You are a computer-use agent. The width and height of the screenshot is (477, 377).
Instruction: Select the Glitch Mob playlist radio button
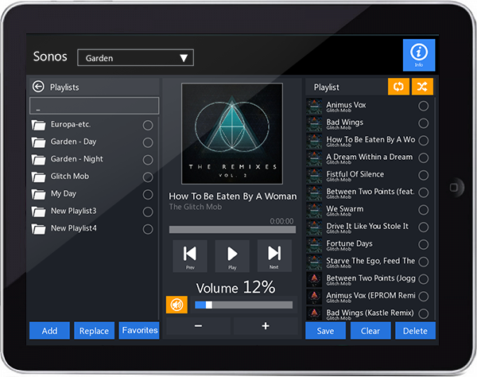point(148,177)
